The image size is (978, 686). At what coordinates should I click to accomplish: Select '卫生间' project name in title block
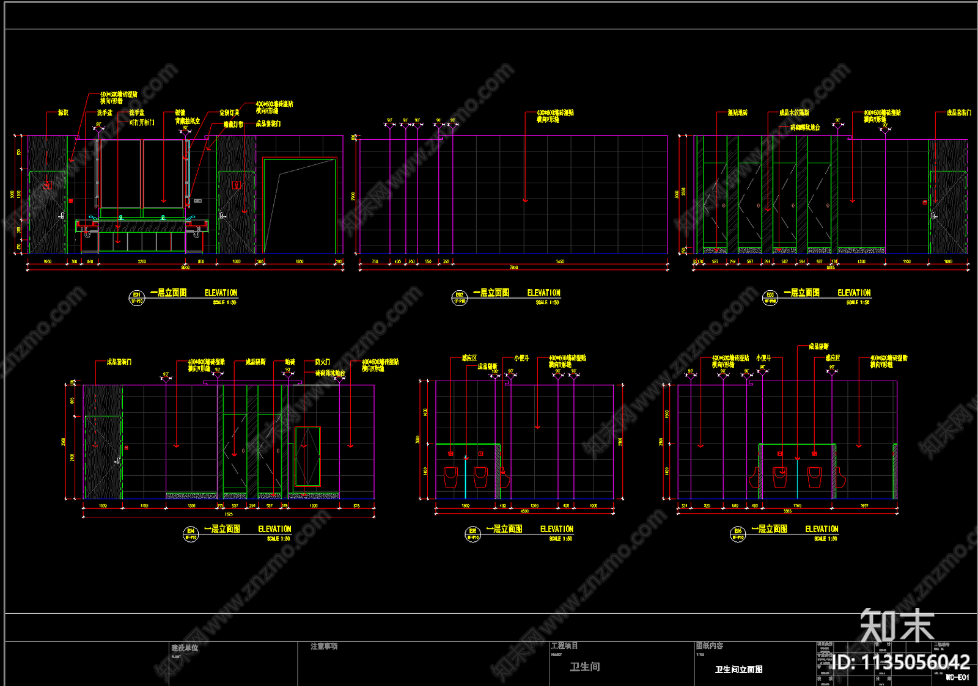(x=585, y=667)
